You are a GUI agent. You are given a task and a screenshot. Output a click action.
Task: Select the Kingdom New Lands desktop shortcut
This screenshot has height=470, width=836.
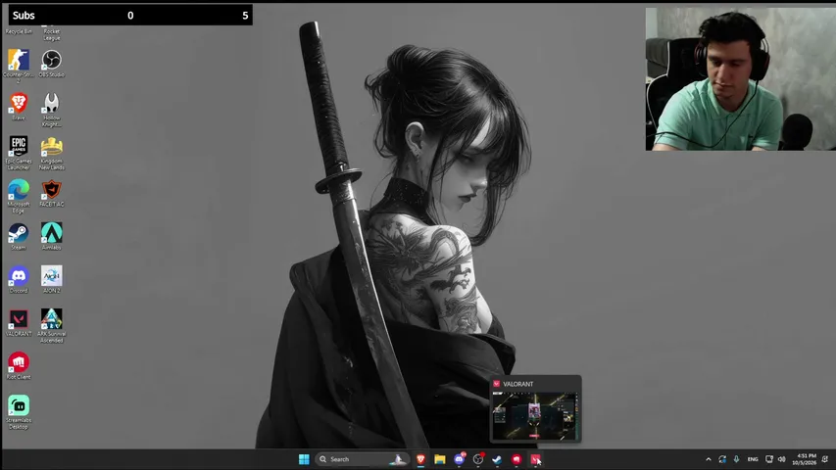click(x=52, y=153)
